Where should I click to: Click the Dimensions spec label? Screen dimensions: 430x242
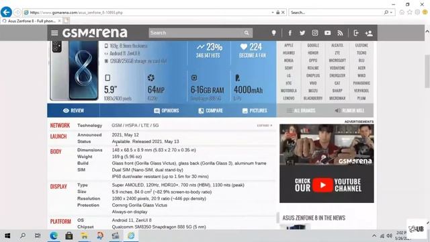(89, 150)
